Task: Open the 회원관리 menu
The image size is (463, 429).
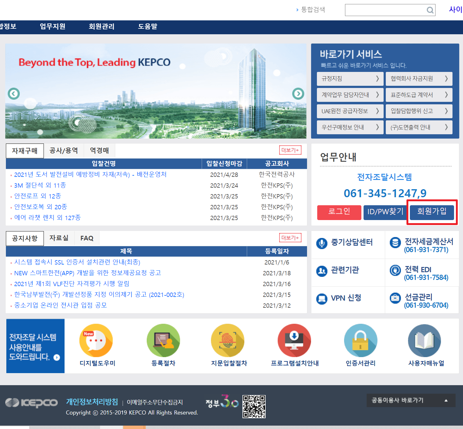Action: (x=102, y=27)
